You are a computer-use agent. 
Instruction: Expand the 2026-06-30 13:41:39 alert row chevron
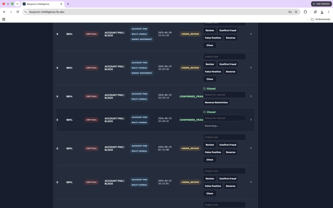251,34
